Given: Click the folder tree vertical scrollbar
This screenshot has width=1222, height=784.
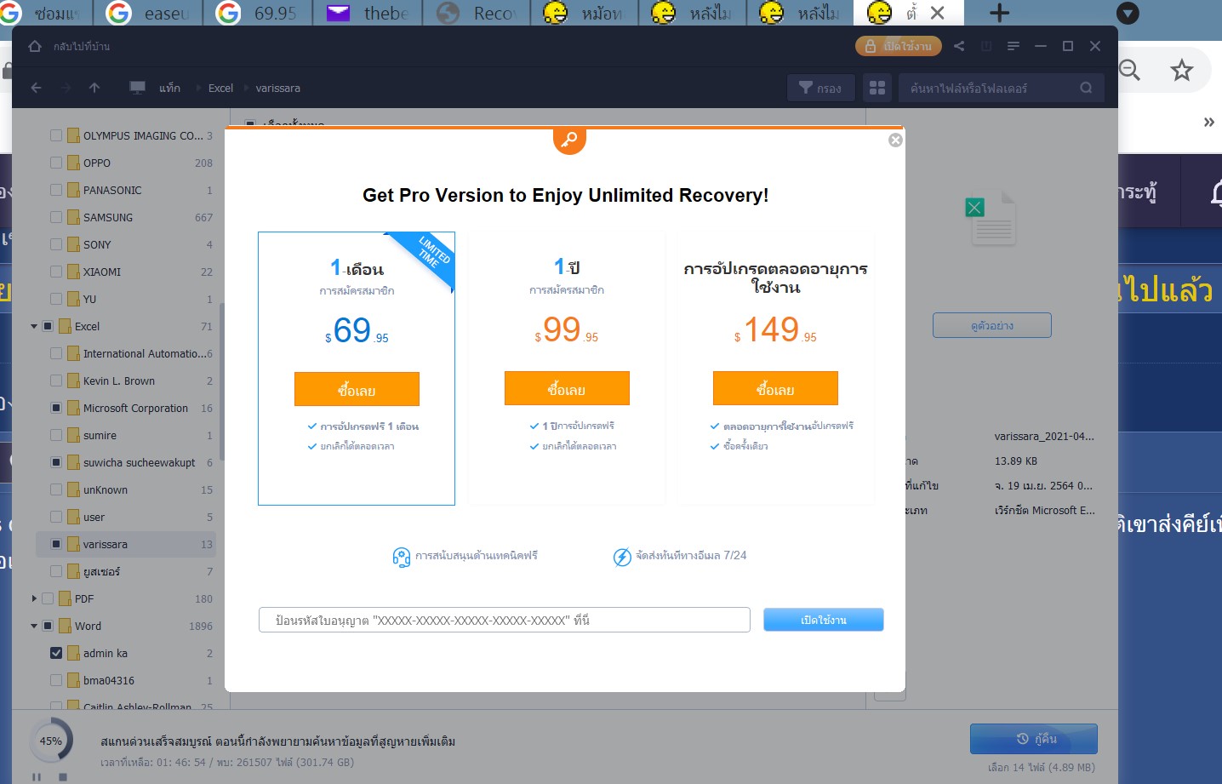Looking at the screenshot, I should 222,381.
